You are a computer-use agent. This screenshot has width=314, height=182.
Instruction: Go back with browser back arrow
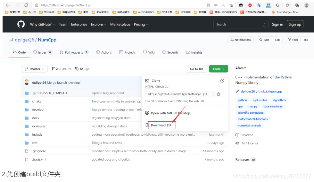coord(8,5)
